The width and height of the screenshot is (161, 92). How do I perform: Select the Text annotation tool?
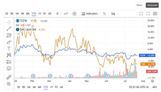[x=9, y=49]
